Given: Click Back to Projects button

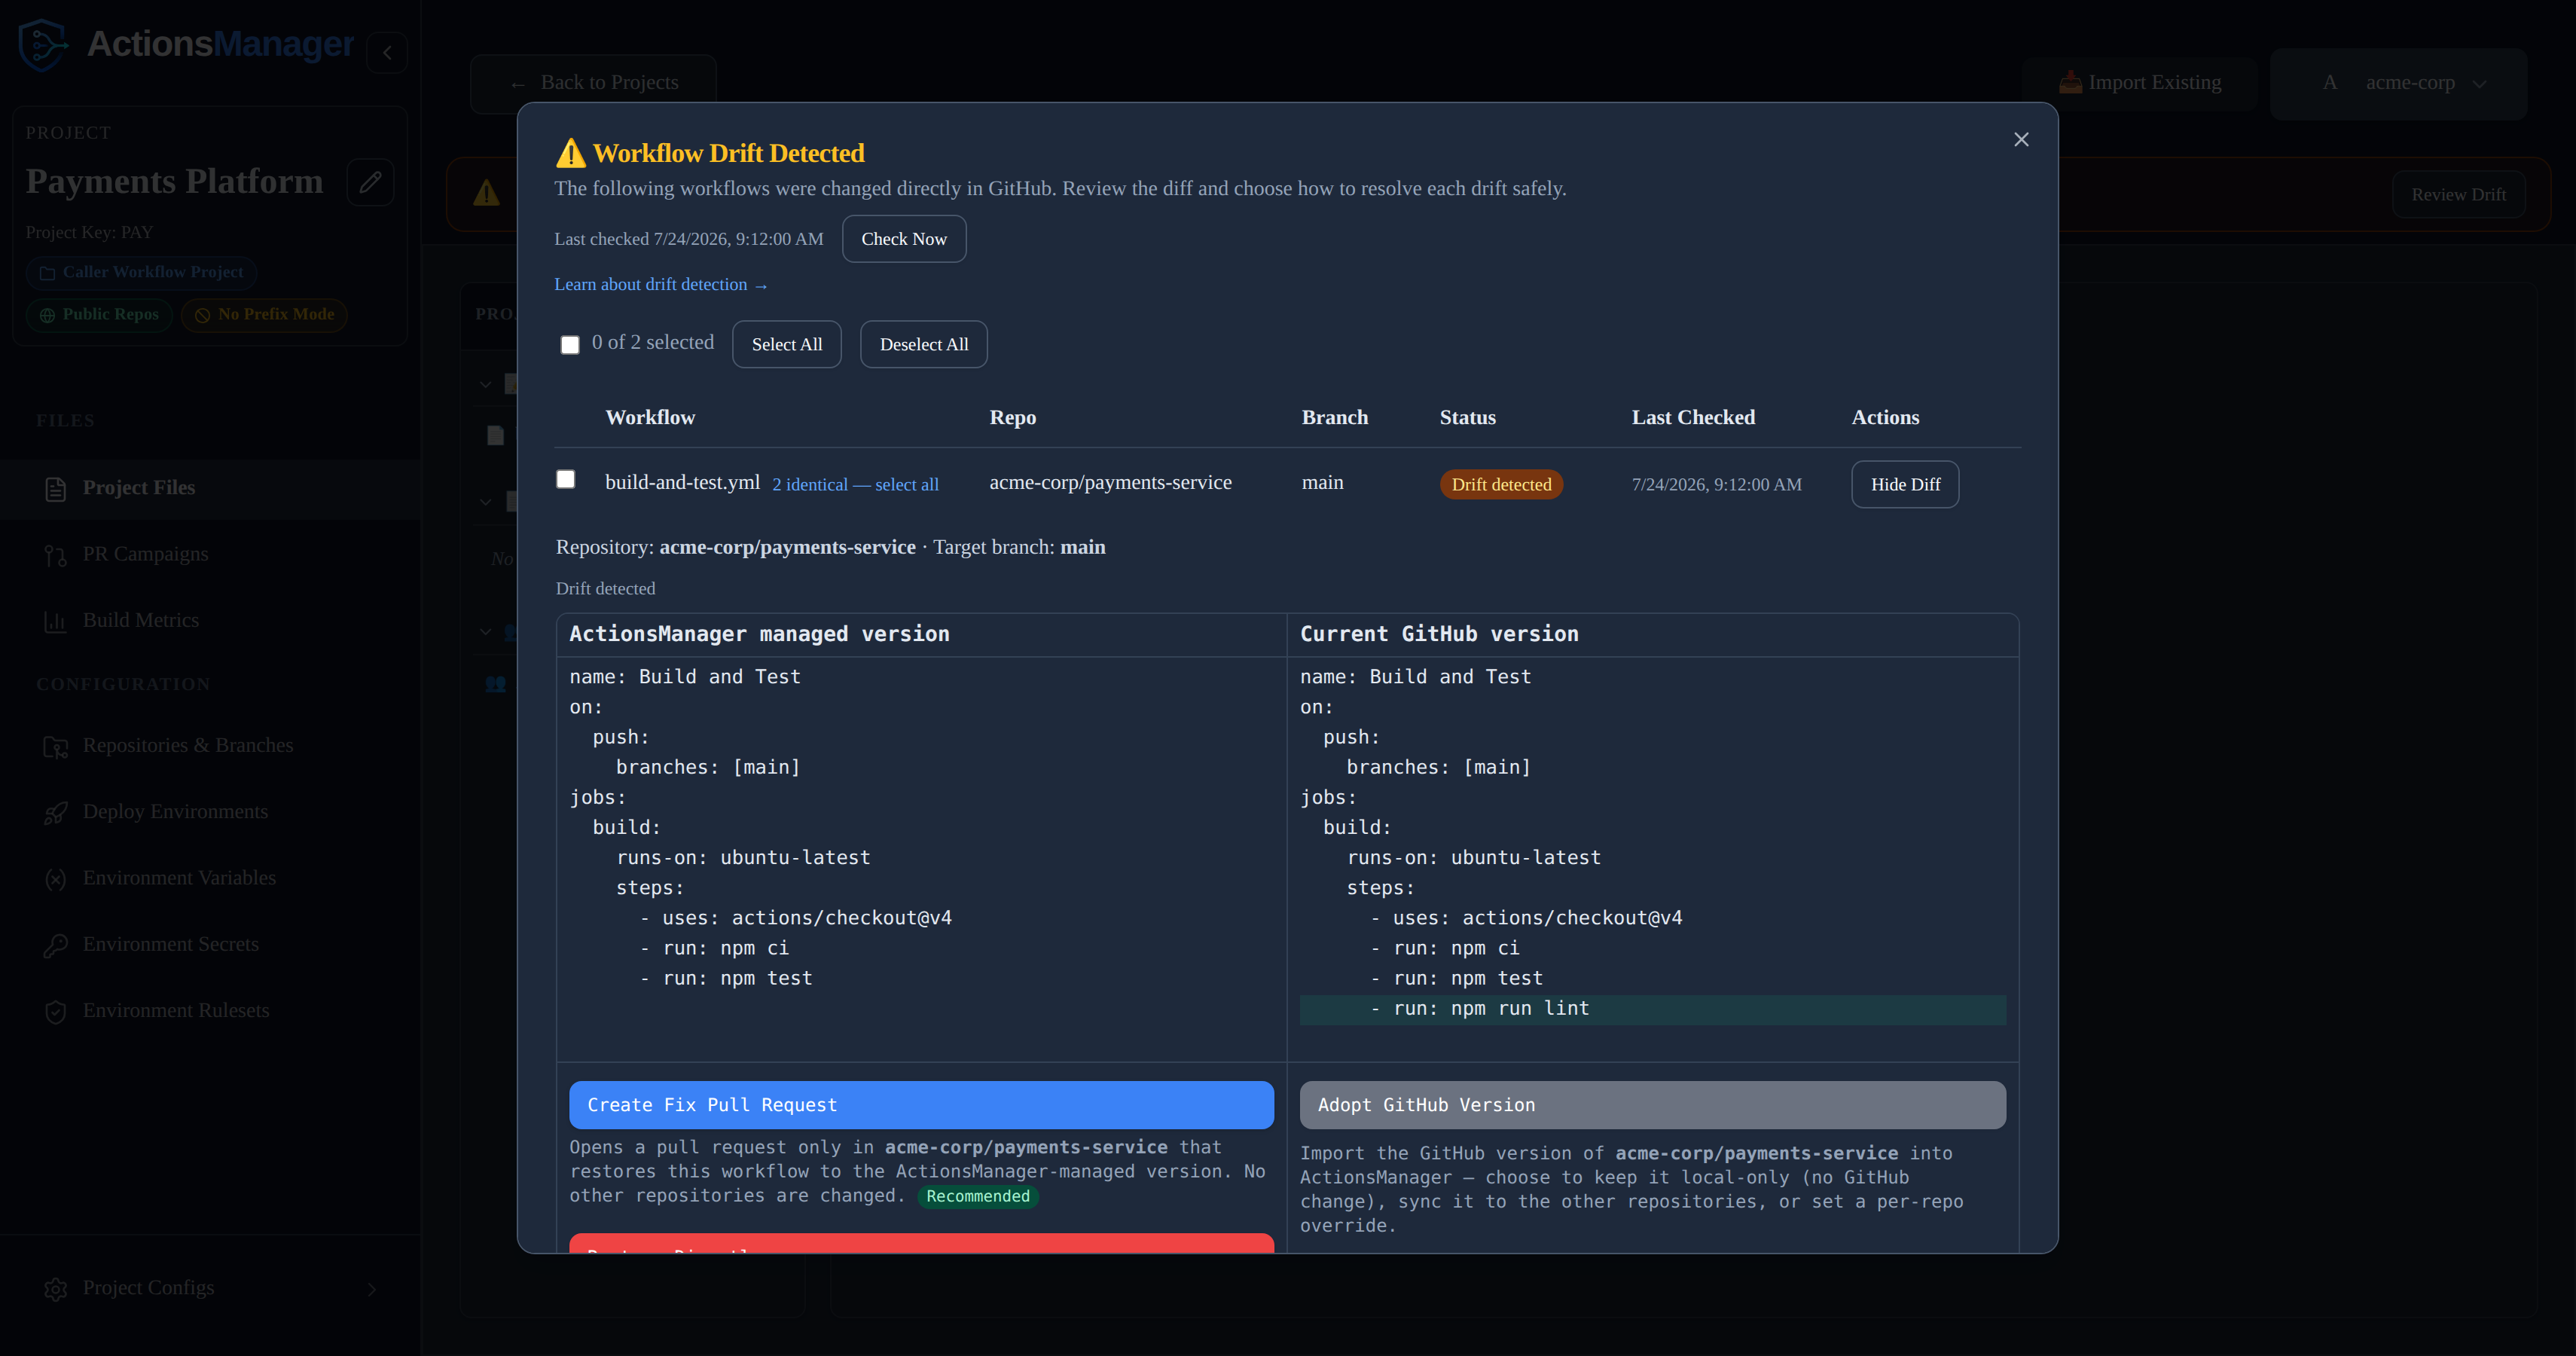Looking at the screenshot, I should [x=594, y=83].
